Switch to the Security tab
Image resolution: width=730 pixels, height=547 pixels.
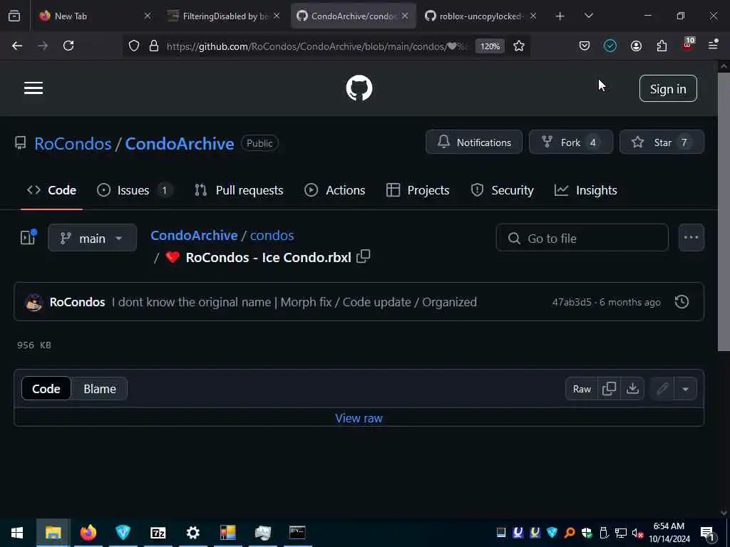point(503,190)
